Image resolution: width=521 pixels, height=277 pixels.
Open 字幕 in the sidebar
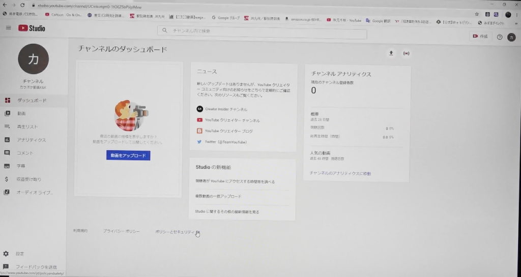tap(33, 166)
